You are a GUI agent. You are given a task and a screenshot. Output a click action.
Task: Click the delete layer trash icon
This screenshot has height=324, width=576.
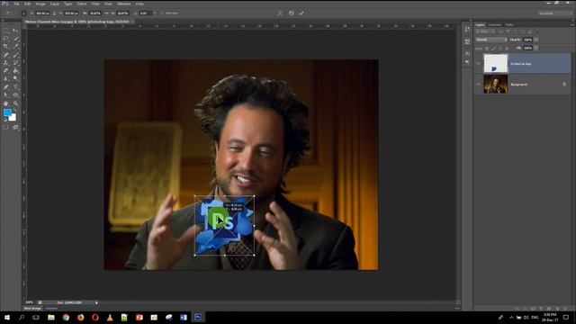(x=565, y=309)
